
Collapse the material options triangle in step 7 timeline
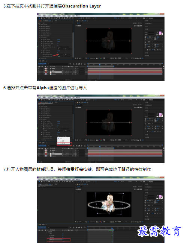point(46,232)
